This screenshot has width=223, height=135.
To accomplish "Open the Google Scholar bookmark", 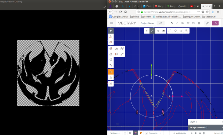I will coord(119,17).
